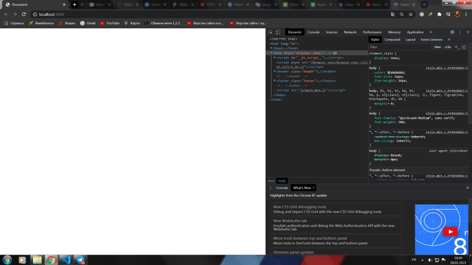Click the styles Filter input field

(400, 47)
